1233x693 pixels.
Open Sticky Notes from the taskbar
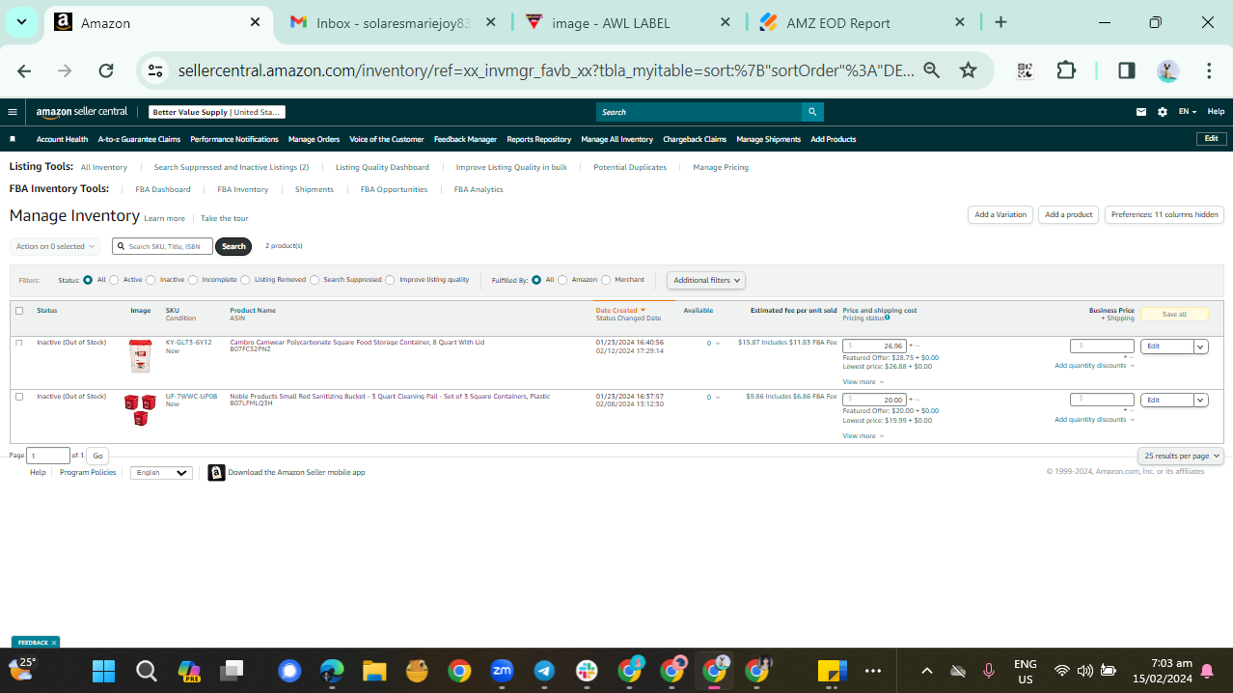[x=832, y=671]
